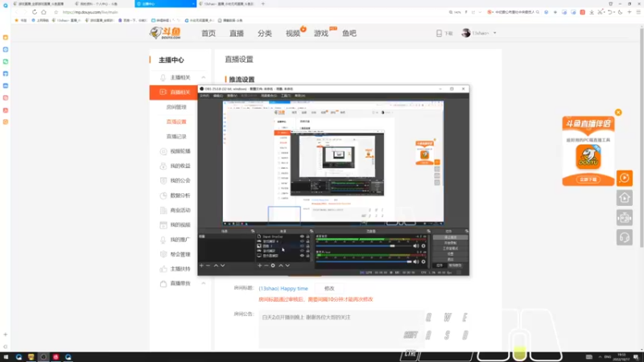Click the 设置 button in OBS controls
This screenshot has height=362, width=644.
click(450, 254)
